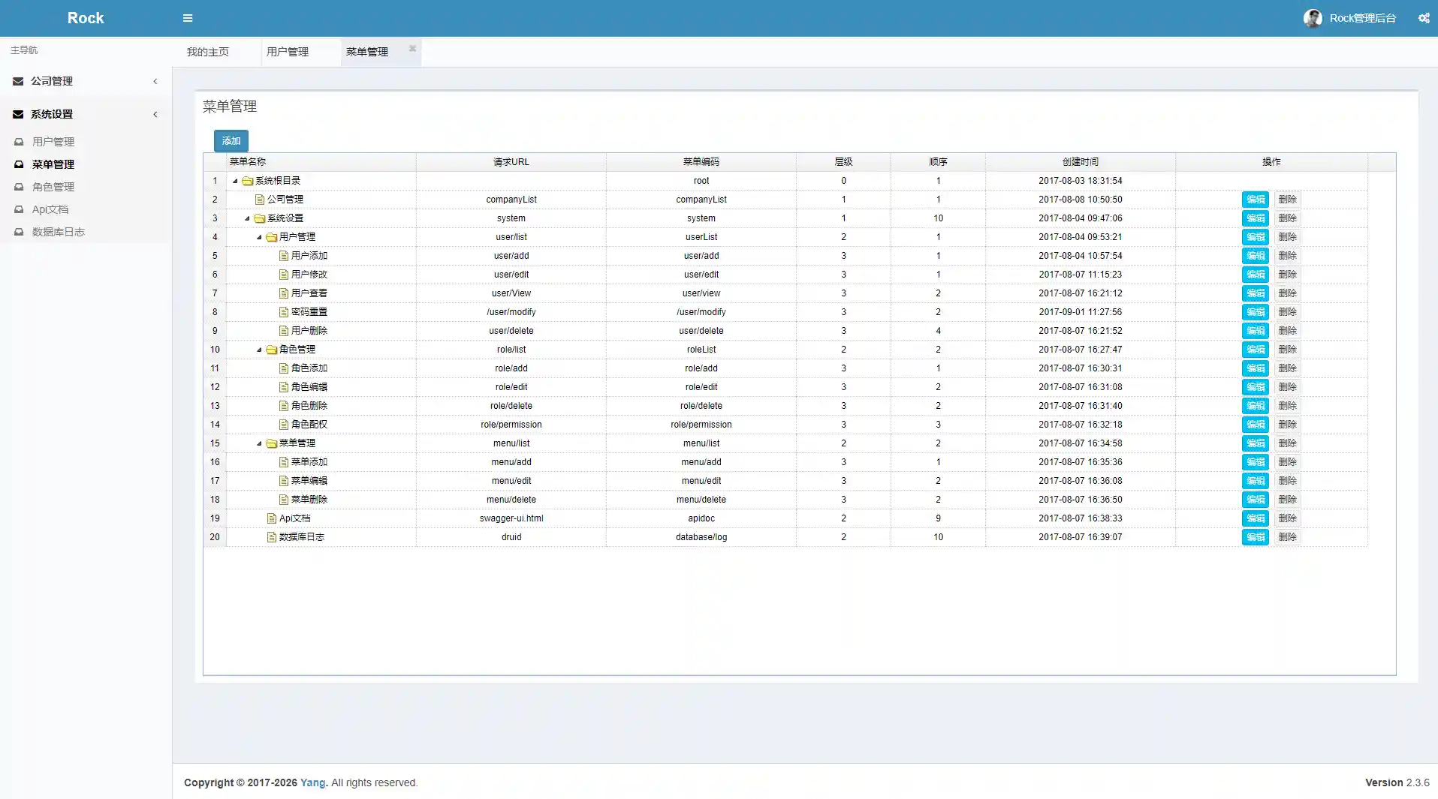The height and width of the screenshot is (799, 1438).
Task: Click the inbox icon beside Api文档
Action: pyautogui.click(x=19, y=209)
